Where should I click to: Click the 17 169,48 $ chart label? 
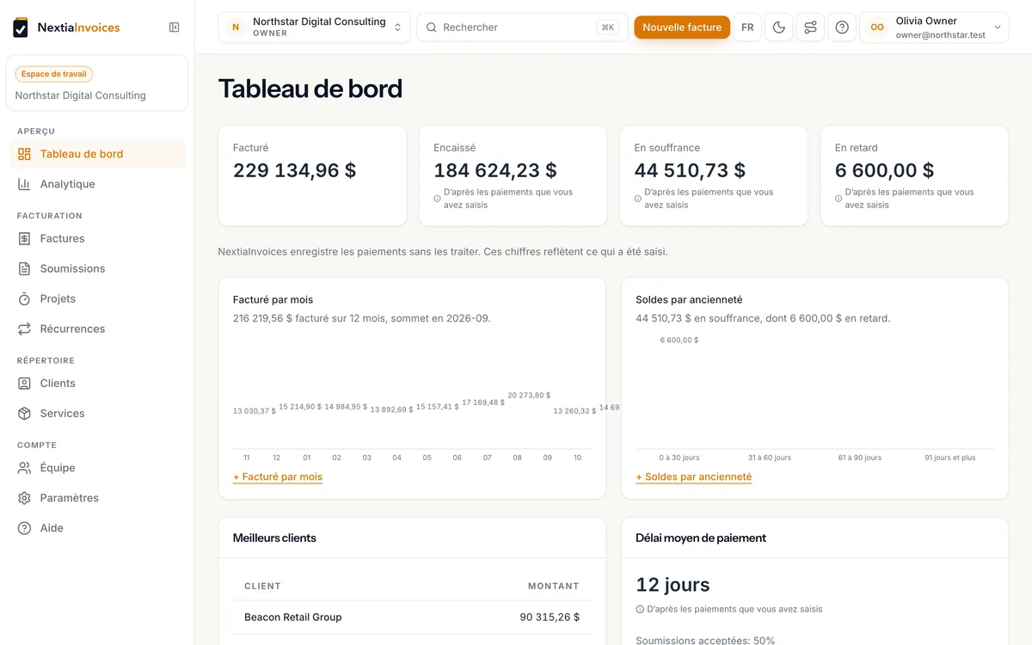(x=483, y=402)
